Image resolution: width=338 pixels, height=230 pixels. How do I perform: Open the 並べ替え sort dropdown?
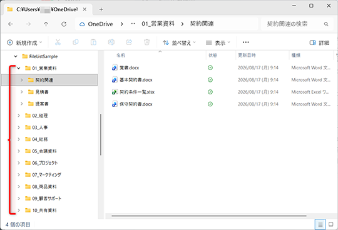(x=179, y=43)
